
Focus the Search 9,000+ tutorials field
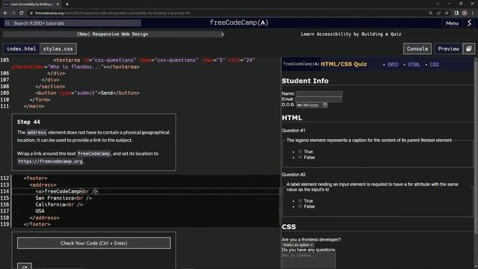click(x=72, y=23)
